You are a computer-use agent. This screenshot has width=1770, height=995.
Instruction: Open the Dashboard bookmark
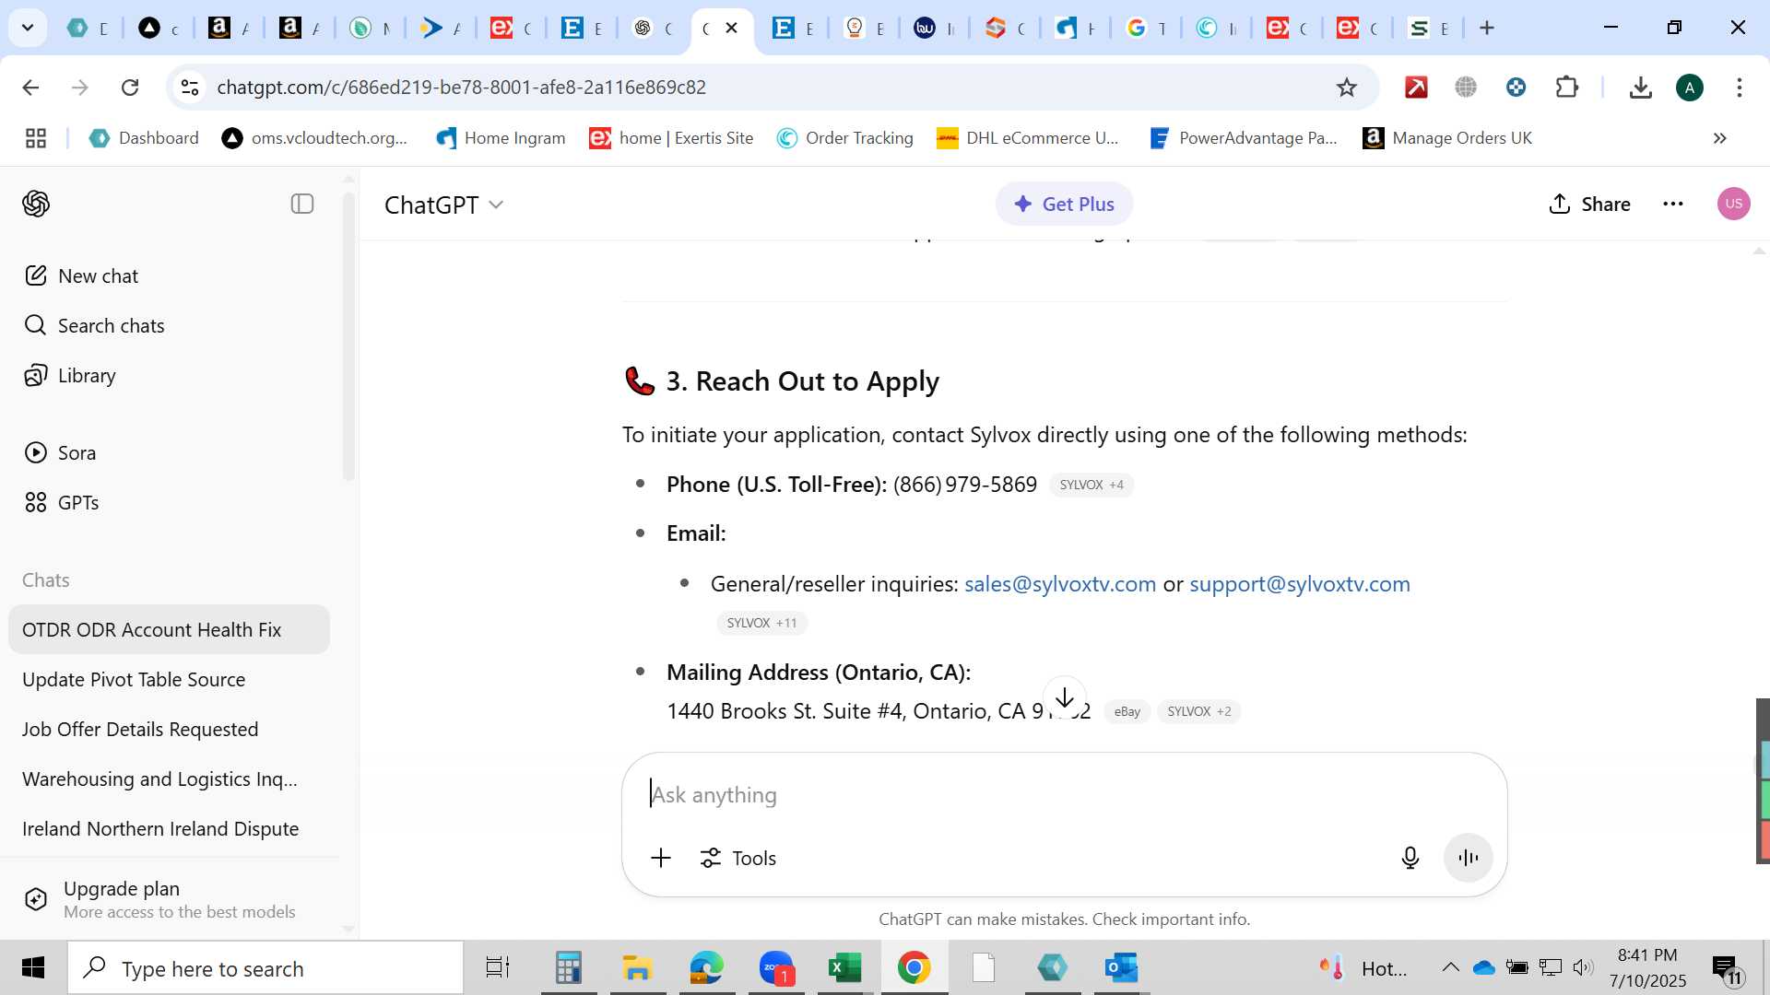[144, 138]
